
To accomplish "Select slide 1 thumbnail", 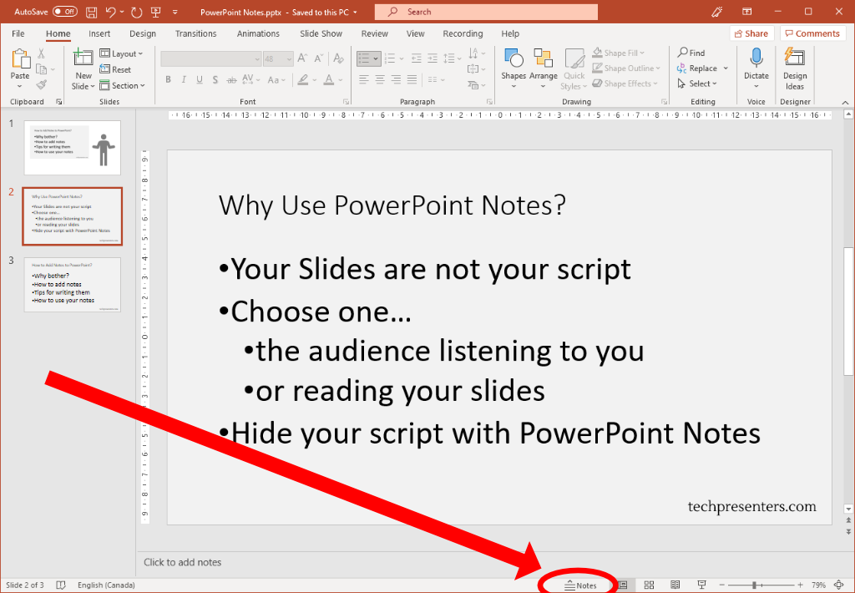I will (73, 147).
